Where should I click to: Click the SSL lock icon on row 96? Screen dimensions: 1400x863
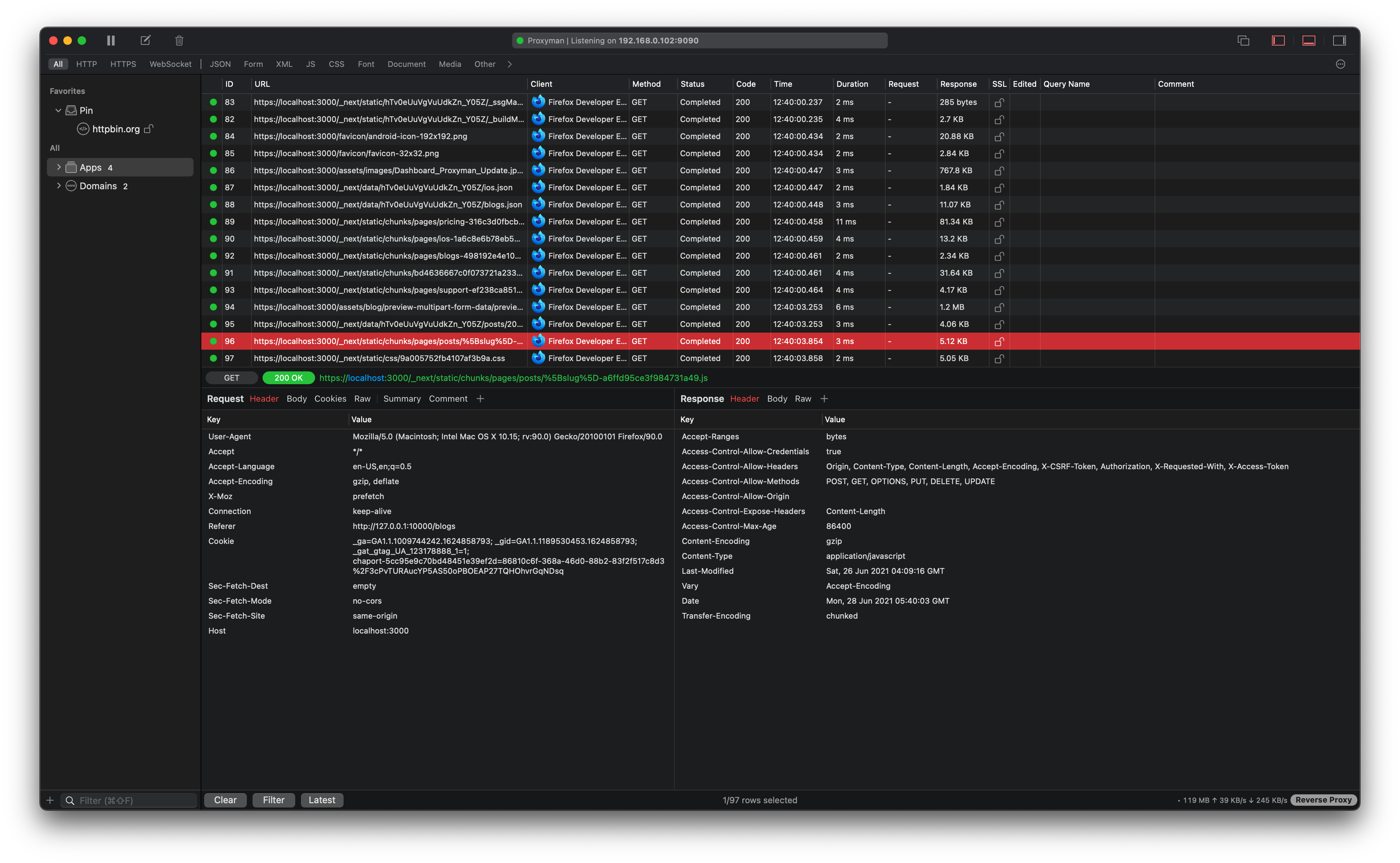pos(999,341)
